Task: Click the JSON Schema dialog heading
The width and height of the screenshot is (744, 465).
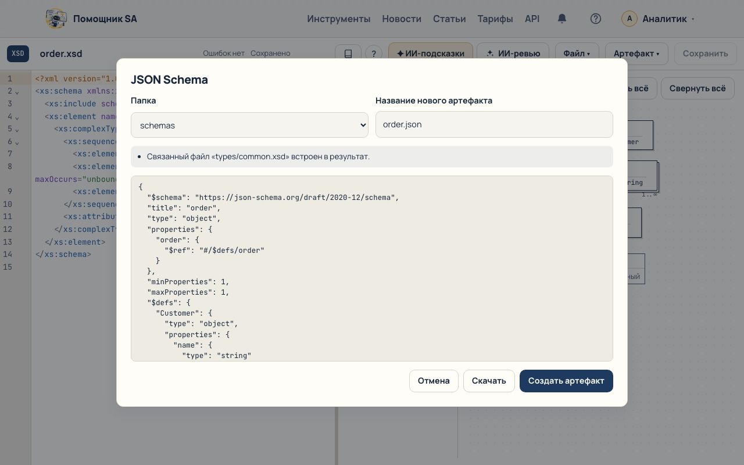Action: pyautogui.click(x=169, y=80)
